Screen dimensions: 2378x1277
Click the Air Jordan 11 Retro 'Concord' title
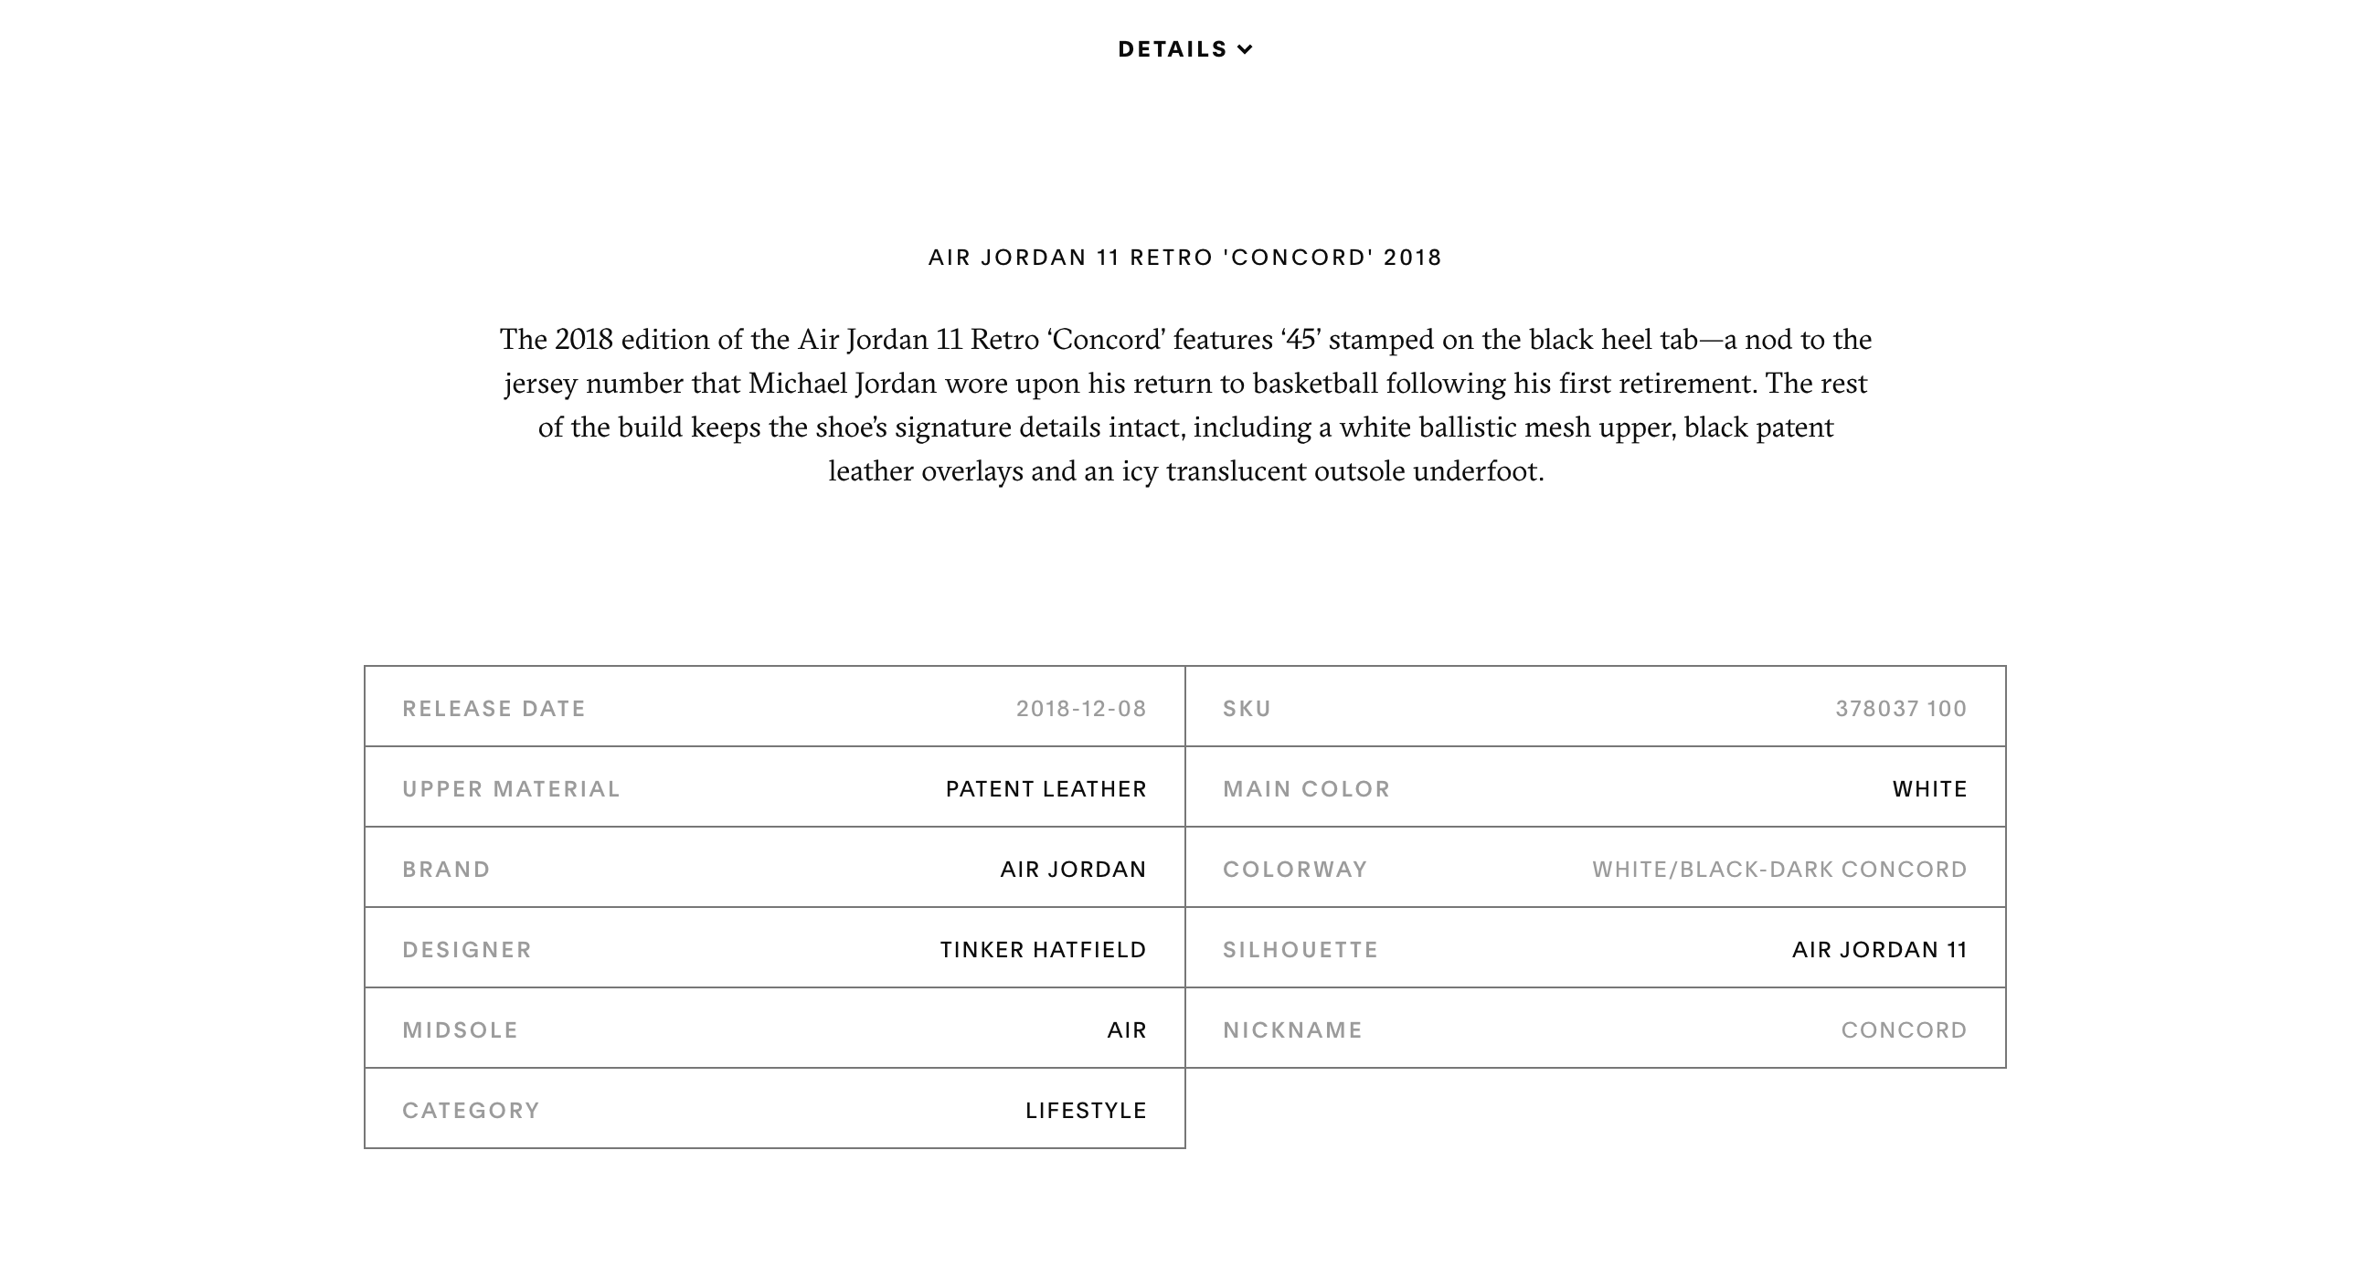pyautogui.click(x=1185, y=258)
